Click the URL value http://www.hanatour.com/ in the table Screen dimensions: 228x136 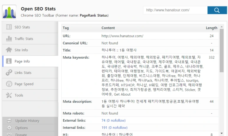tap(122, 36)
